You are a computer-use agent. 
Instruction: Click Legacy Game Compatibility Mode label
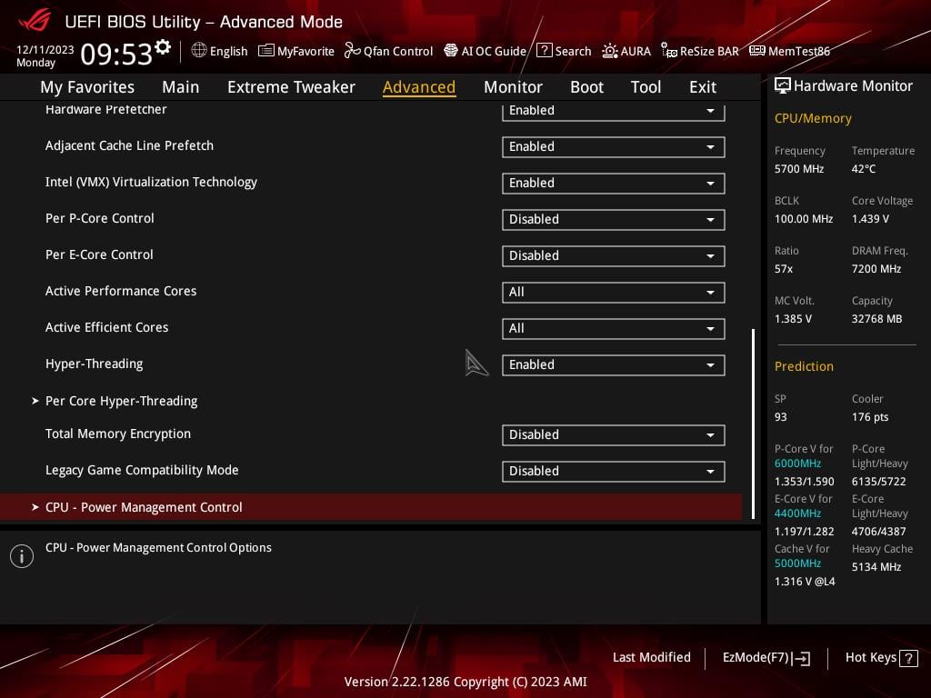(x=142, y=470)
